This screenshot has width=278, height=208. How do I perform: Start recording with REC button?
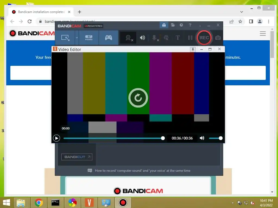pyautogui.click(x=204, y=38)
